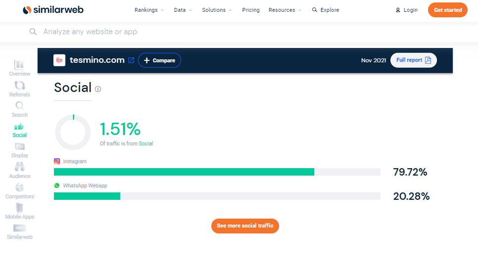Click the Instagram icon

pyautogui.click(x=57, y=161)
